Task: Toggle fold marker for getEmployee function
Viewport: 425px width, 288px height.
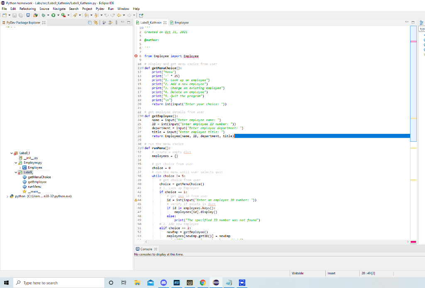Action: 143,116
